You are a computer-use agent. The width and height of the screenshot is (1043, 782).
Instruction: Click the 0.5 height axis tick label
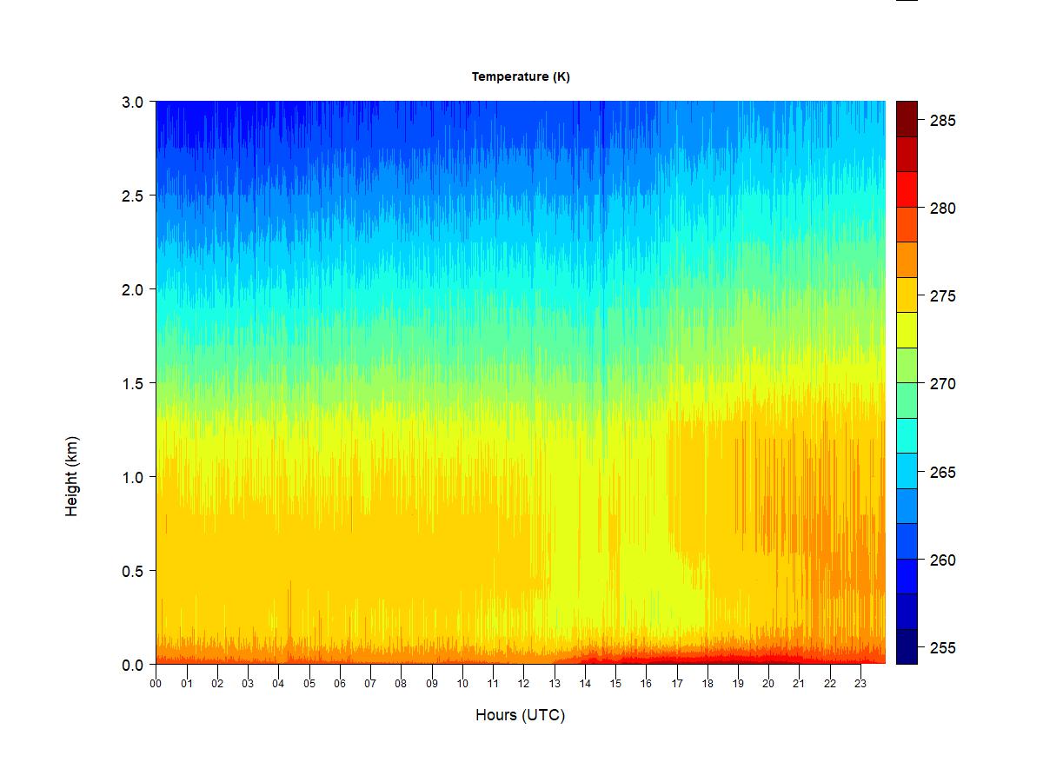coord(133,571)
